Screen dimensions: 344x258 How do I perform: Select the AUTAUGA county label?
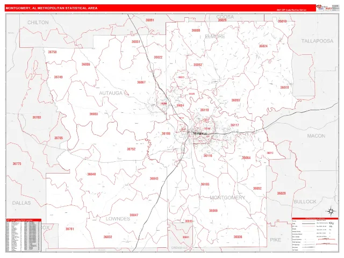(111, 93)
